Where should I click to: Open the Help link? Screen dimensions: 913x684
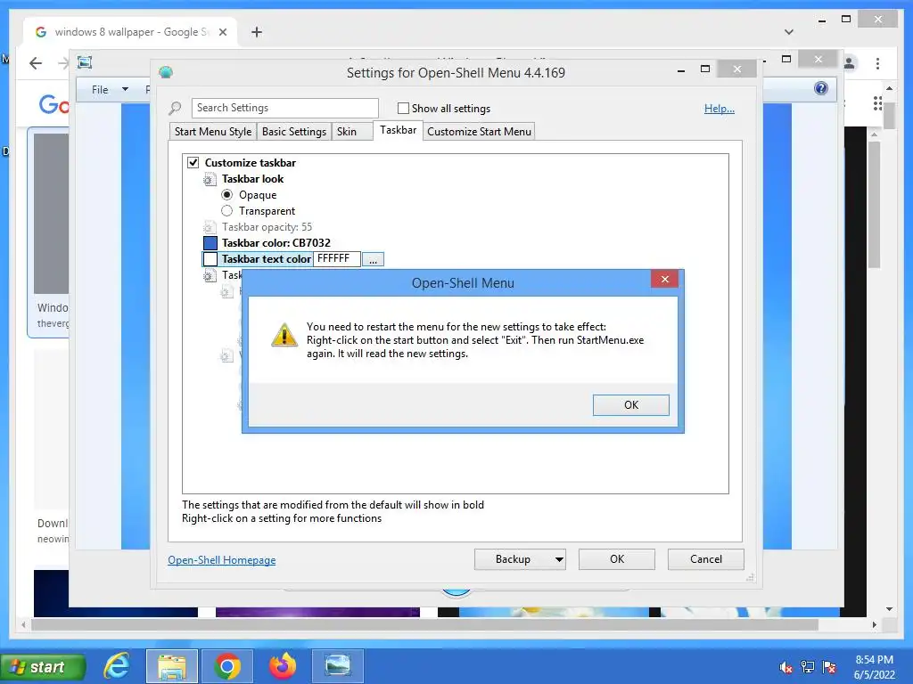[720, 109]
